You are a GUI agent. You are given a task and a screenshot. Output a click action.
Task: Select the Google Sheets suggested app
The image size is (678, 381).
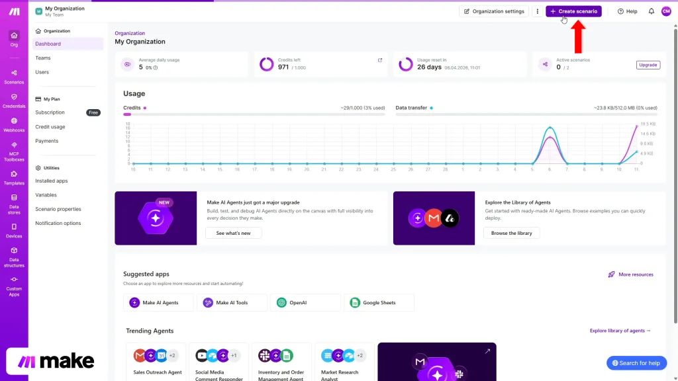379,302
